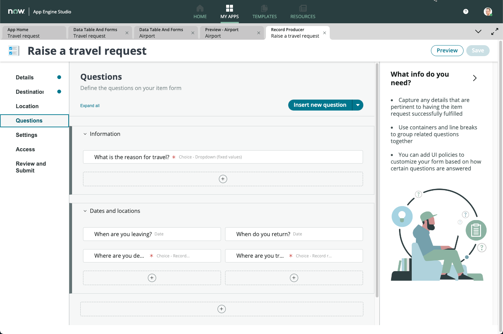Click the ServiceNow 'now' logo
The height and width of the screenshot is (334, 503).
pyautogui.click(x=16, y=11)
